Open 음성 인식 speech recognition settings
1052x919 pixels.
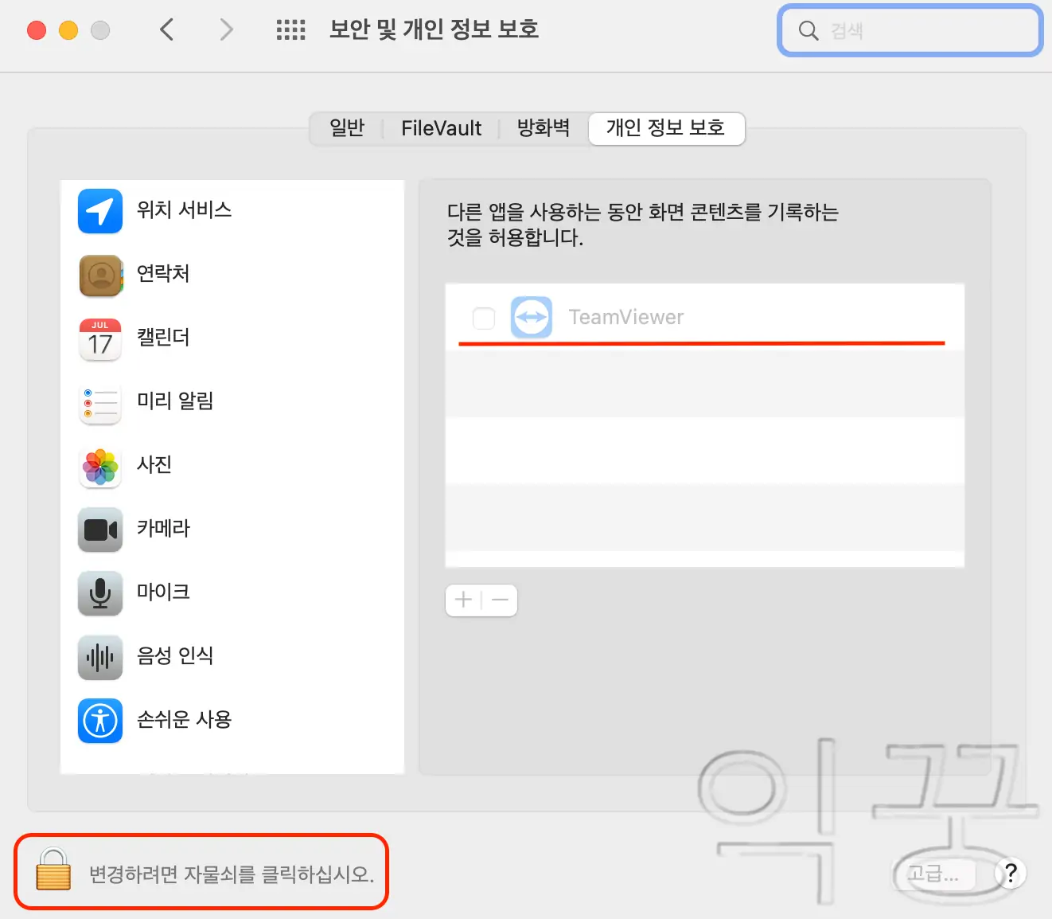point(99,657)
